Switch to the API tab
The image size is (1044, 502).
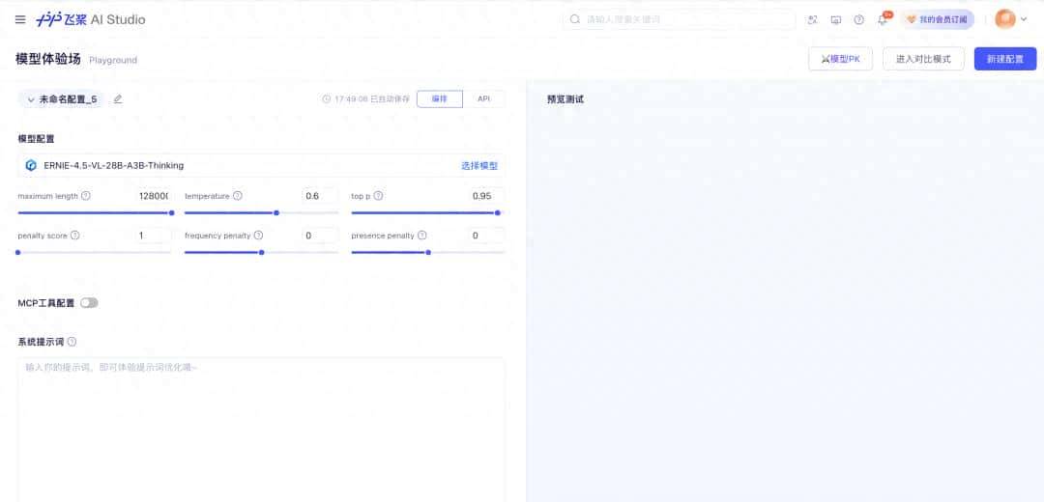[484, 99]
